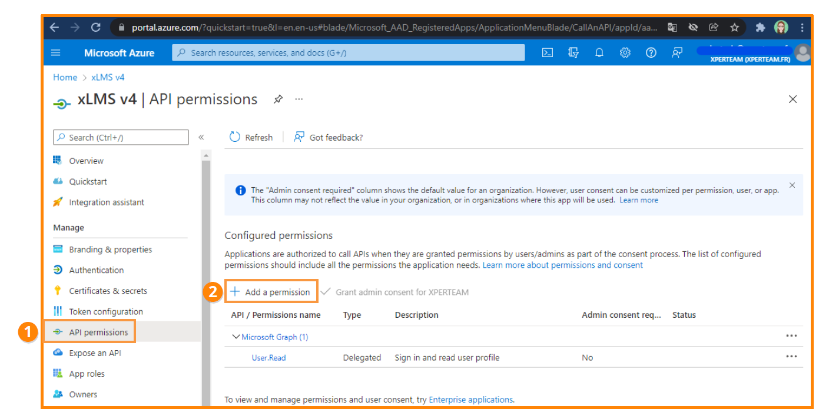Image resolution: width=819 pixels, height=419 pixels.
Task: Open Azure Cloud Shell icon
Action: pos(547,53)
